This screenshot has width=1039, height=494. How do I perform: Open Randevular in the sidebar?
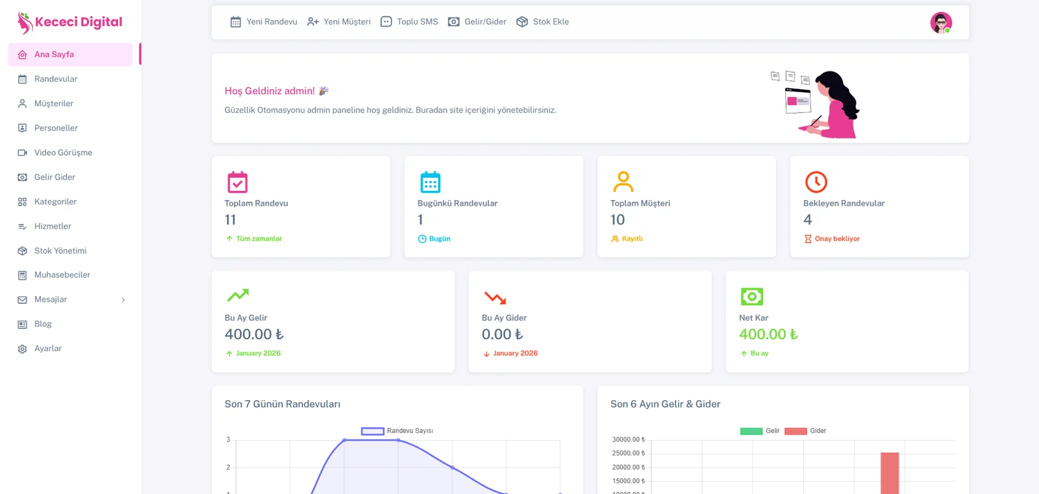56,79
